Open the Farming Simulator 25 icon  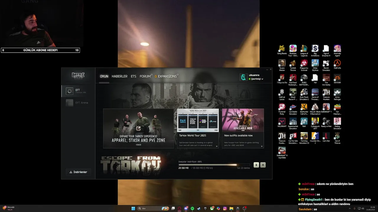304,138
